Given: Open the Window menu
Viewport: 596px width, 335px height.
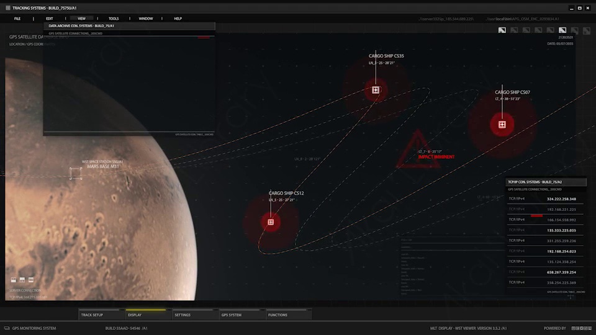Looking at the screenshot, I should click(x=145, y=19).
